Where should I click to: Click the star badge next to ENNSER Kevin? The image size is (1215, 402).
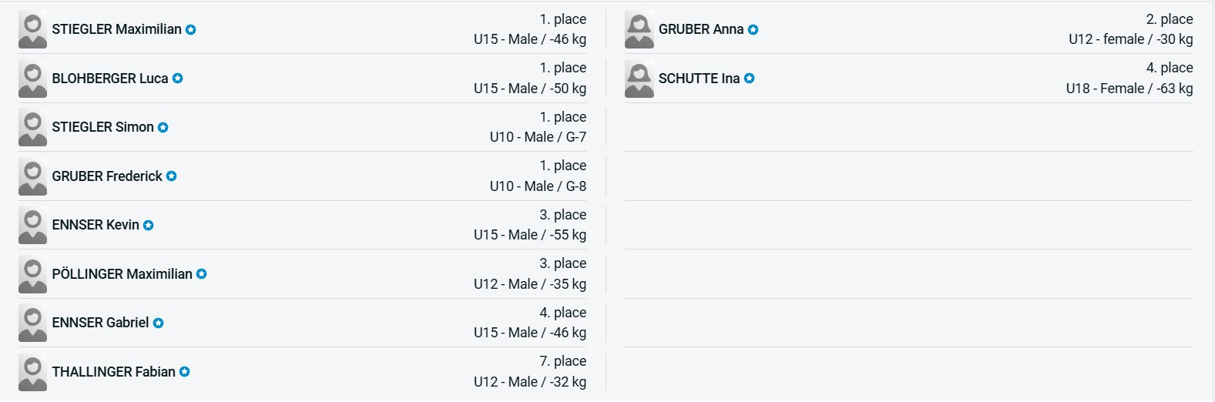pyautogui.click(x=149, y=226)
